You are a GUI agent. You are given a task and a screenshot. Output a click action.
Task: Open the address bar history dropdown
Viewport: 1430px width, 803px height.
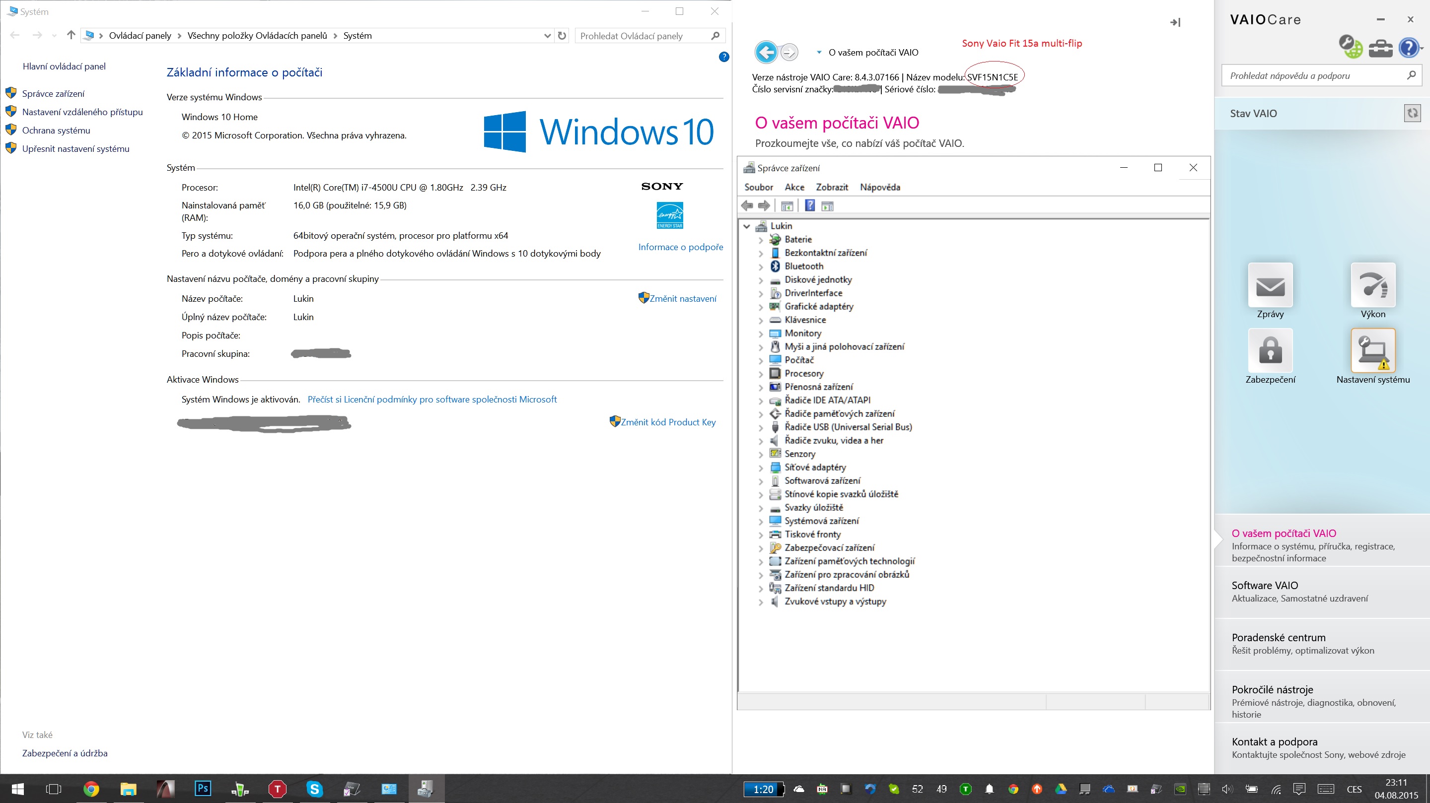547,36
